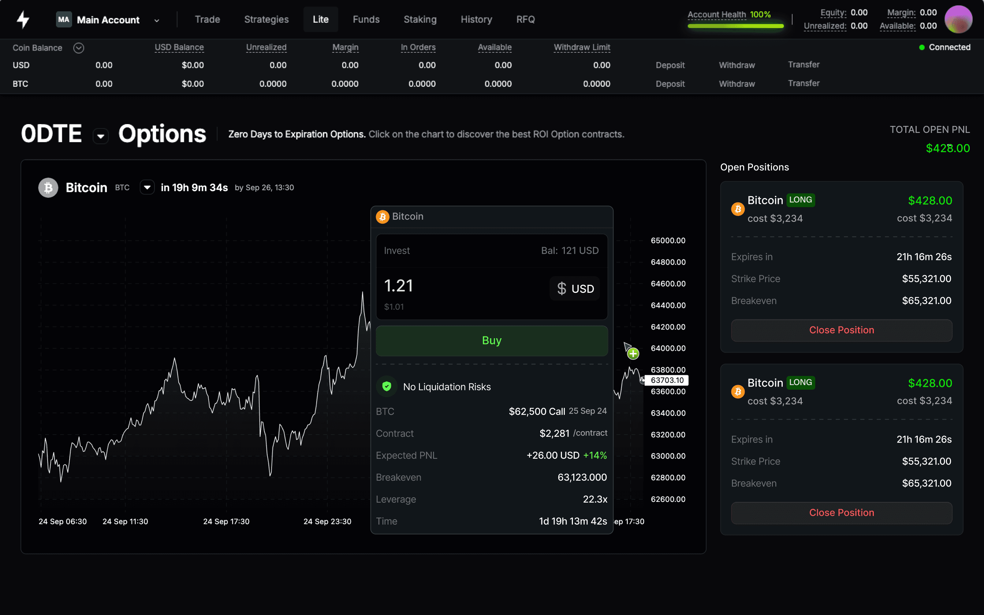
Task: Click the orange Bitcoin icon in order popup
Action: (x=382, y=217)
